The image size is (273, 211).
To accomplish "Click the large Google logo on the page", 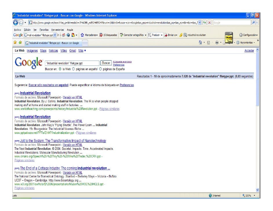I will pyautogui.click(x=29, y=63).
